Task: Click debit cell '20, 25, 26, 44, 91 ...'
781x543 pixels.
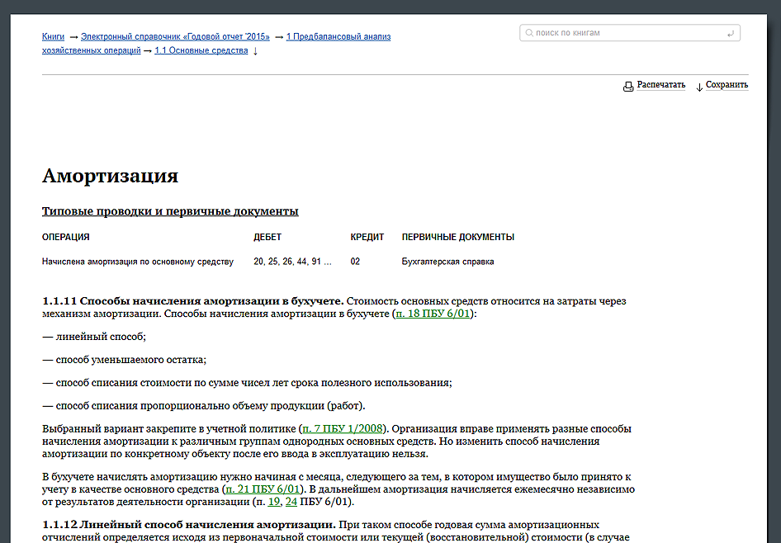Action: pyautogui.click(x=292, y=262)
